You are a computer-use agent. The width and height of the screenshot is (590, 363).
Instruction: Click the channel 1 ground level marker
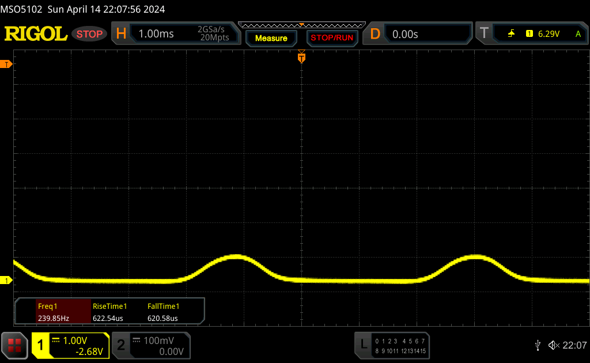(6, 280)
